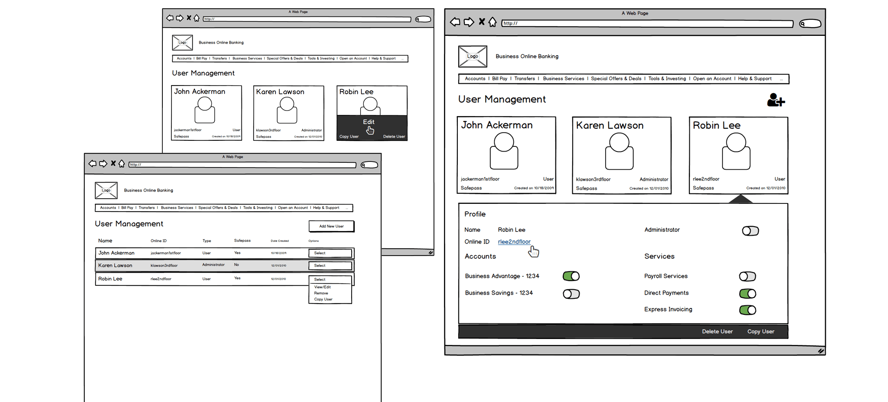888x402 pixels.
Task: Choose Remove from the open dropdown
Action: [x=321, y=293]
